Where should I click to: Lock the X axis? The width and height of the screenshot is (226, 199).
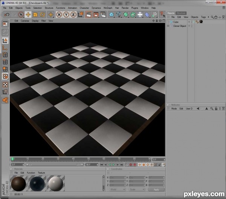pyautogui.click(x=59, y=15)
